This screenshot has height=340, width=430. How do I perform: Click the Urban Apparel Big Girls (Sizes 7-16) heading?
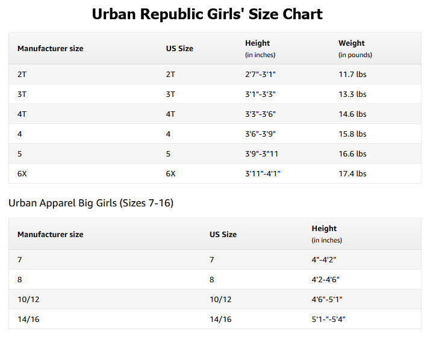pyautogui.click(x=91, y=203)
